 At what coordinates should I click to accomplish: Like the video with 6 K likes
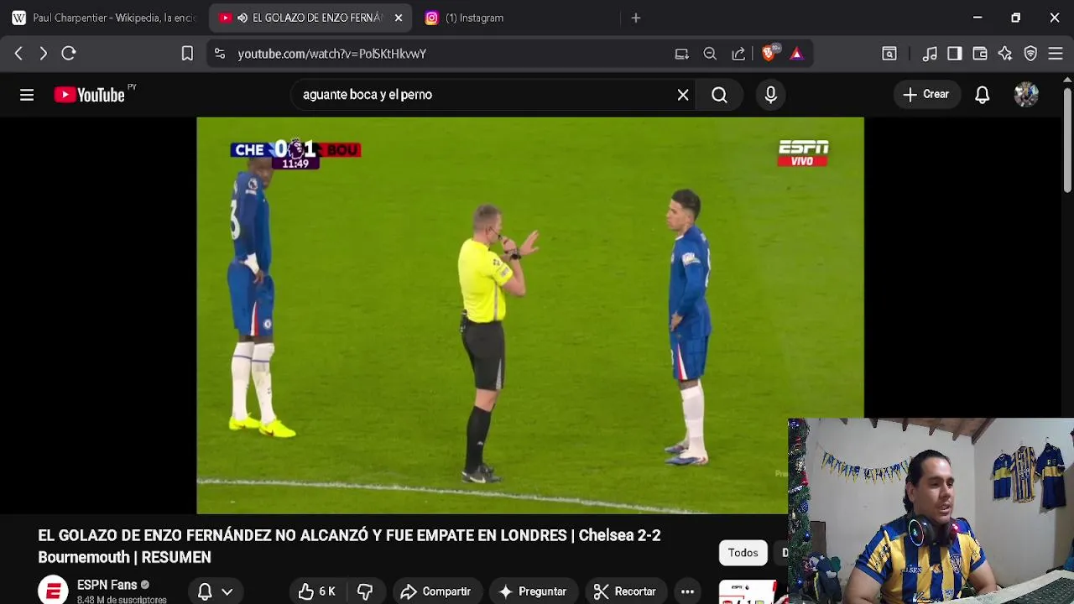[x=317, y=591]
